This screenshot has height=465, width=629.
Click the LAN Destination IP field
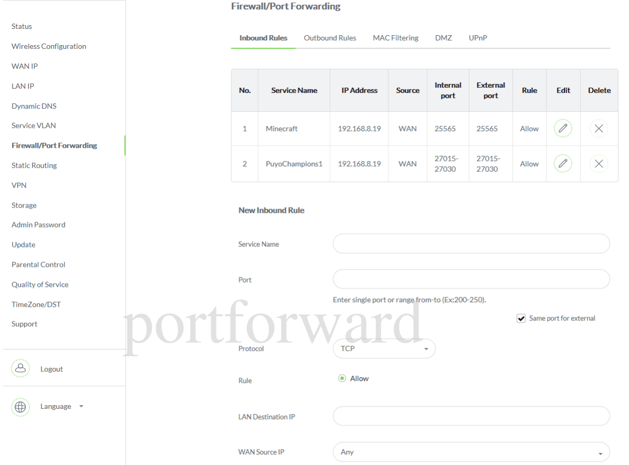click(x=471, y=416)
